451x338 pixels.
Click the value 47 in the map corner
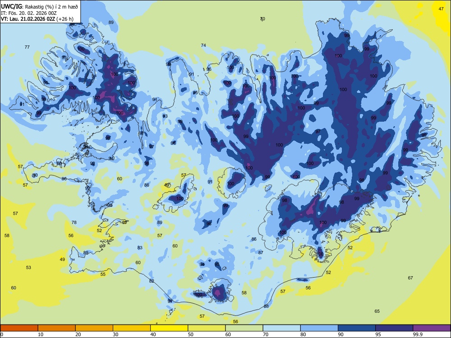pos(441,9)
